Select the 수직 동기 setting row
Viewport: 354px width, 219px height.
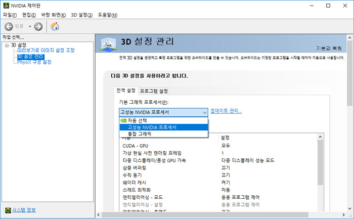(218, 175)
